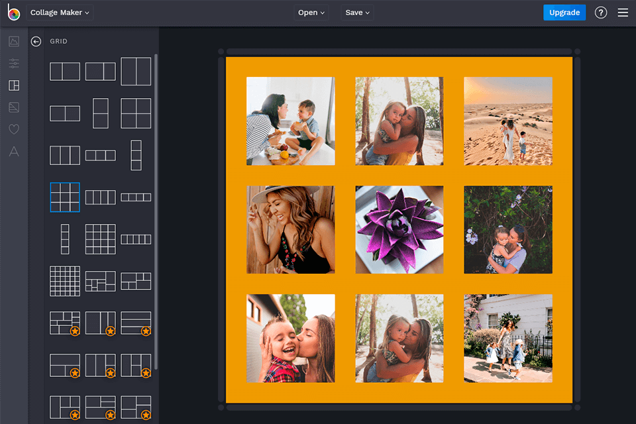Select the Edit adjustments sliders icon
Image resolution: width=636 pixels, height=424 pixels.
coord(14,64)
